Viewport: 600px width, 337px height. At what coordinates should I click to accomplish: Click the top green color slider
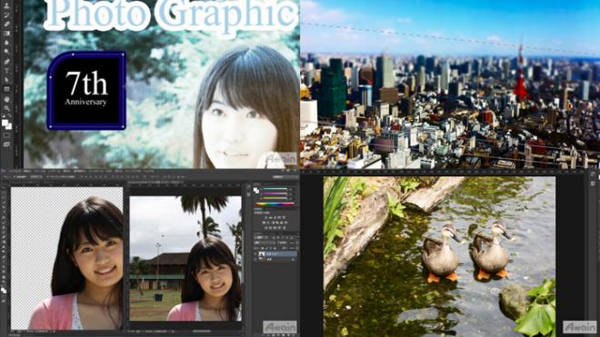click(x=275, y=189)
